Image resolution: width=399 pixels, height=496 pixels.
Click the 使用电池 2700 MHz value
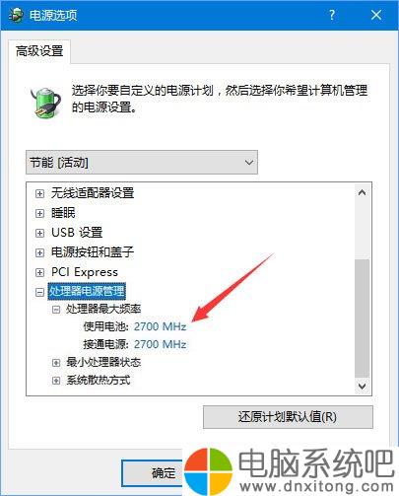tap(160, 326)
